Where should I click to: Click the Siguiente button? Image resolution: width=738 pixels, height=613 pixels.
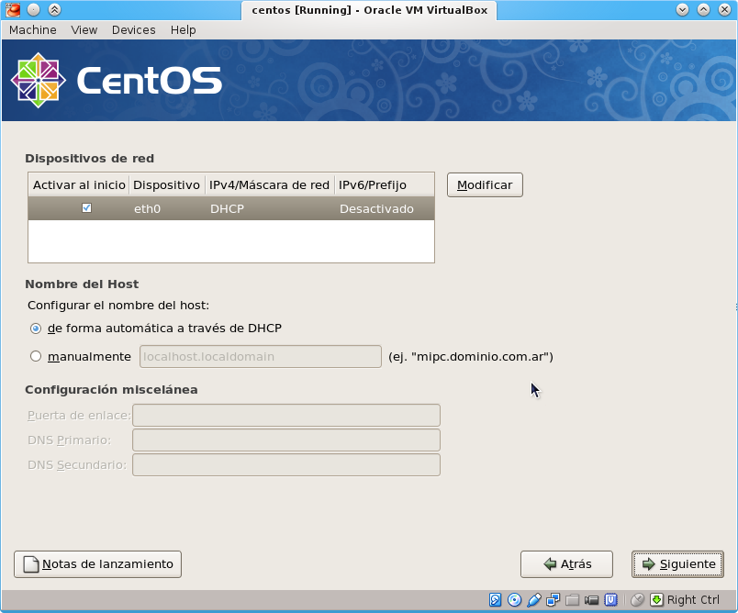677,564
